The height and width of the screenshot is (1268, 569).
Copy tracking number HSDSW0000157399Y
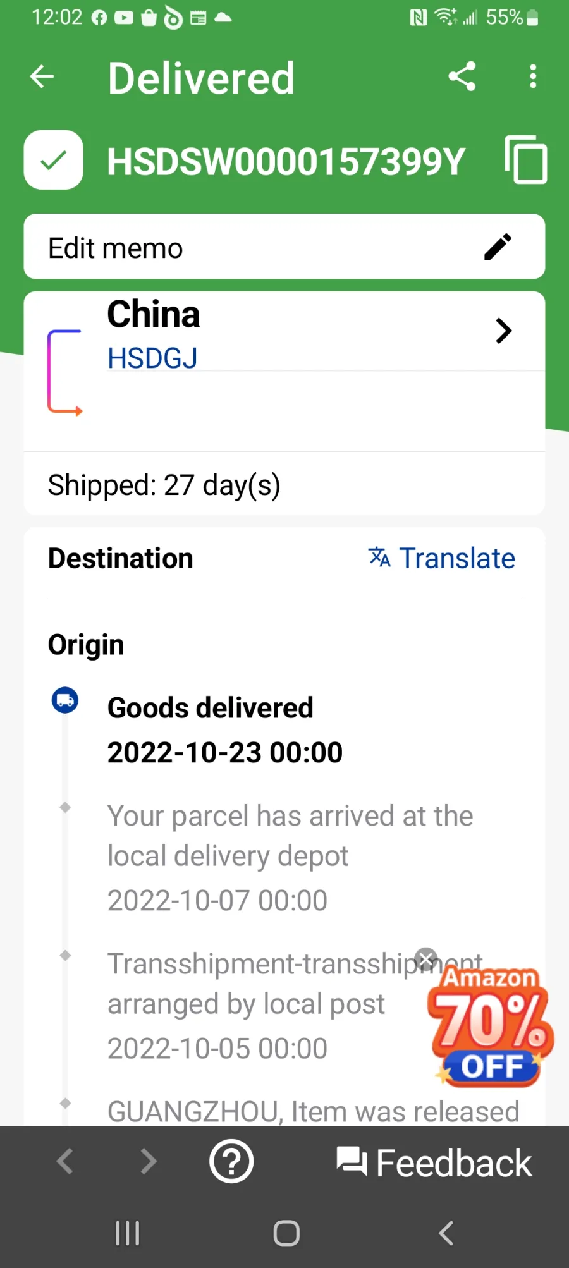coord(525,160)
